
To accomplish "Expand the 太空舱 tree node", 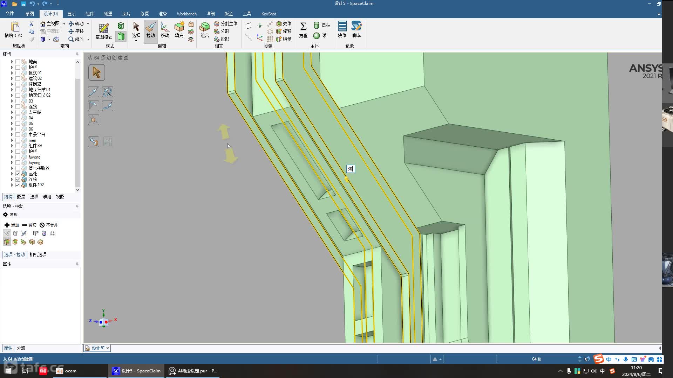I will (12, 112).
